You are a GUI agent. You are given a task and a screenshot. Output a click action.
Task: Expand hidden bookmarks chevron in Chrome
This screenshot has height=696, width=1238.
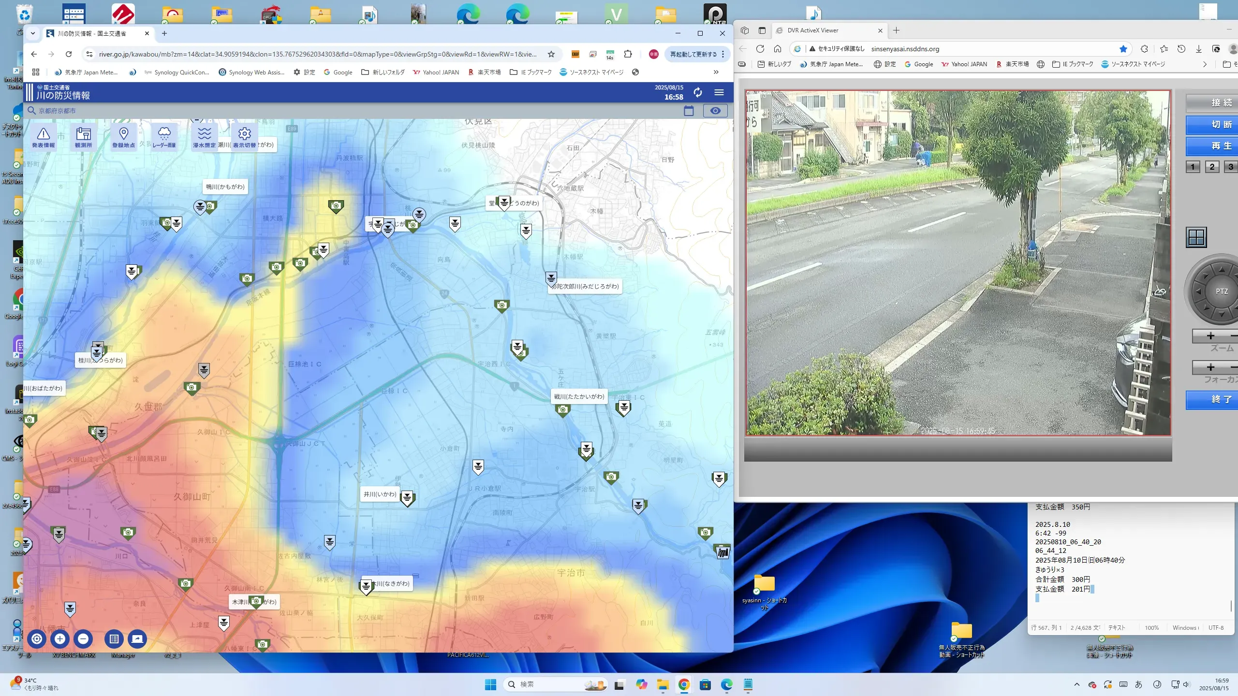(x=716, y=72)
